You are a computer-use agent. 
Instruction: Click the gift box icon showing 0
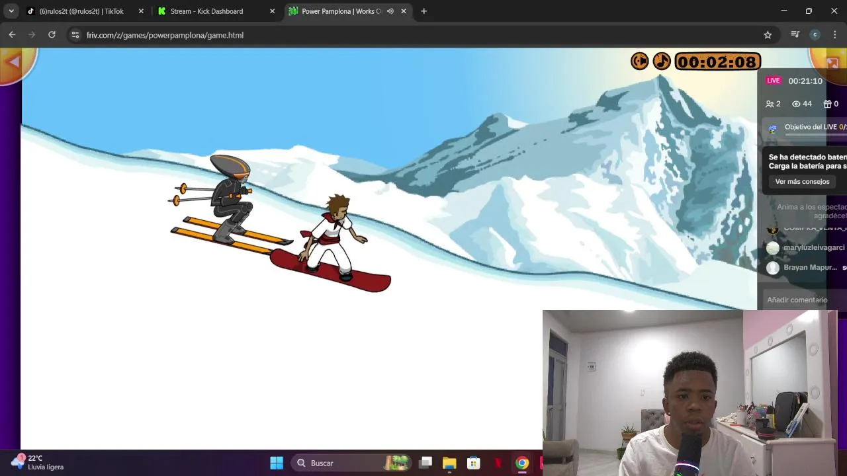[827, 104]
